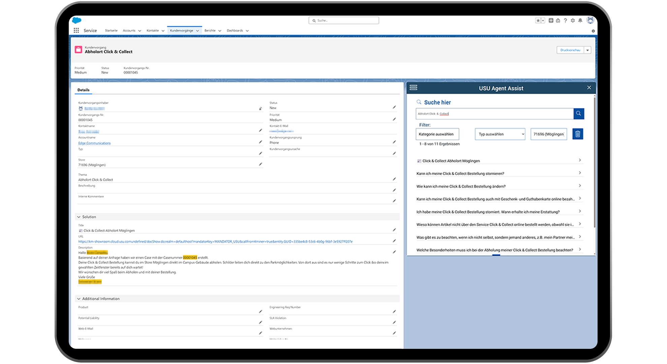The image size is (667, 364).
Task: Open the Edge Communications account link
Action: pos(94,143)
